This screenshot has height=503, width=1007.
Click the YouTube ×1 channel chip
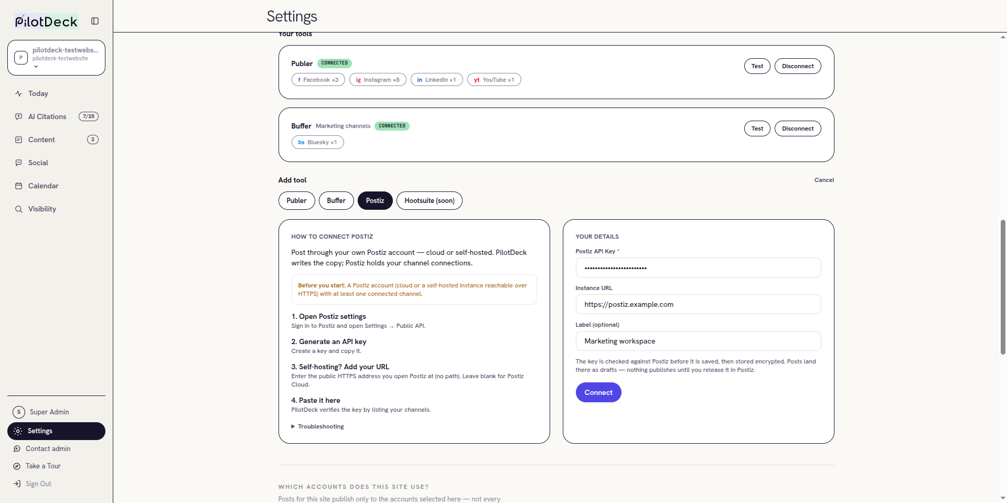[494, 80]
